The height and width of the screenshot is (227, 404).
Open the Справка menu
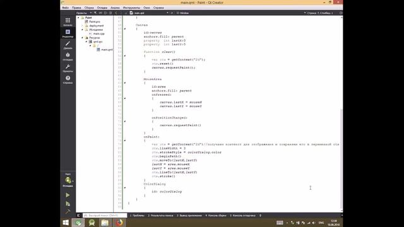(x=158, y=8)
